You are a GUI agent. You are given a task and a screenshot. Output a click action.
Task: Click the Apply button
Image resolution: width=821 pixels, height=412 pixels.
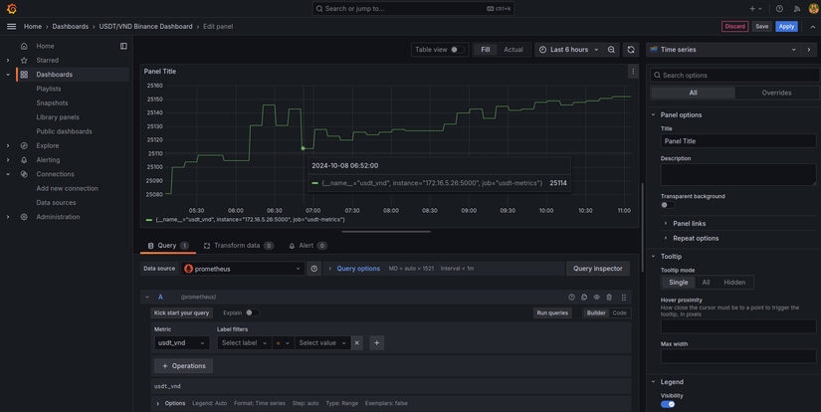786,27
